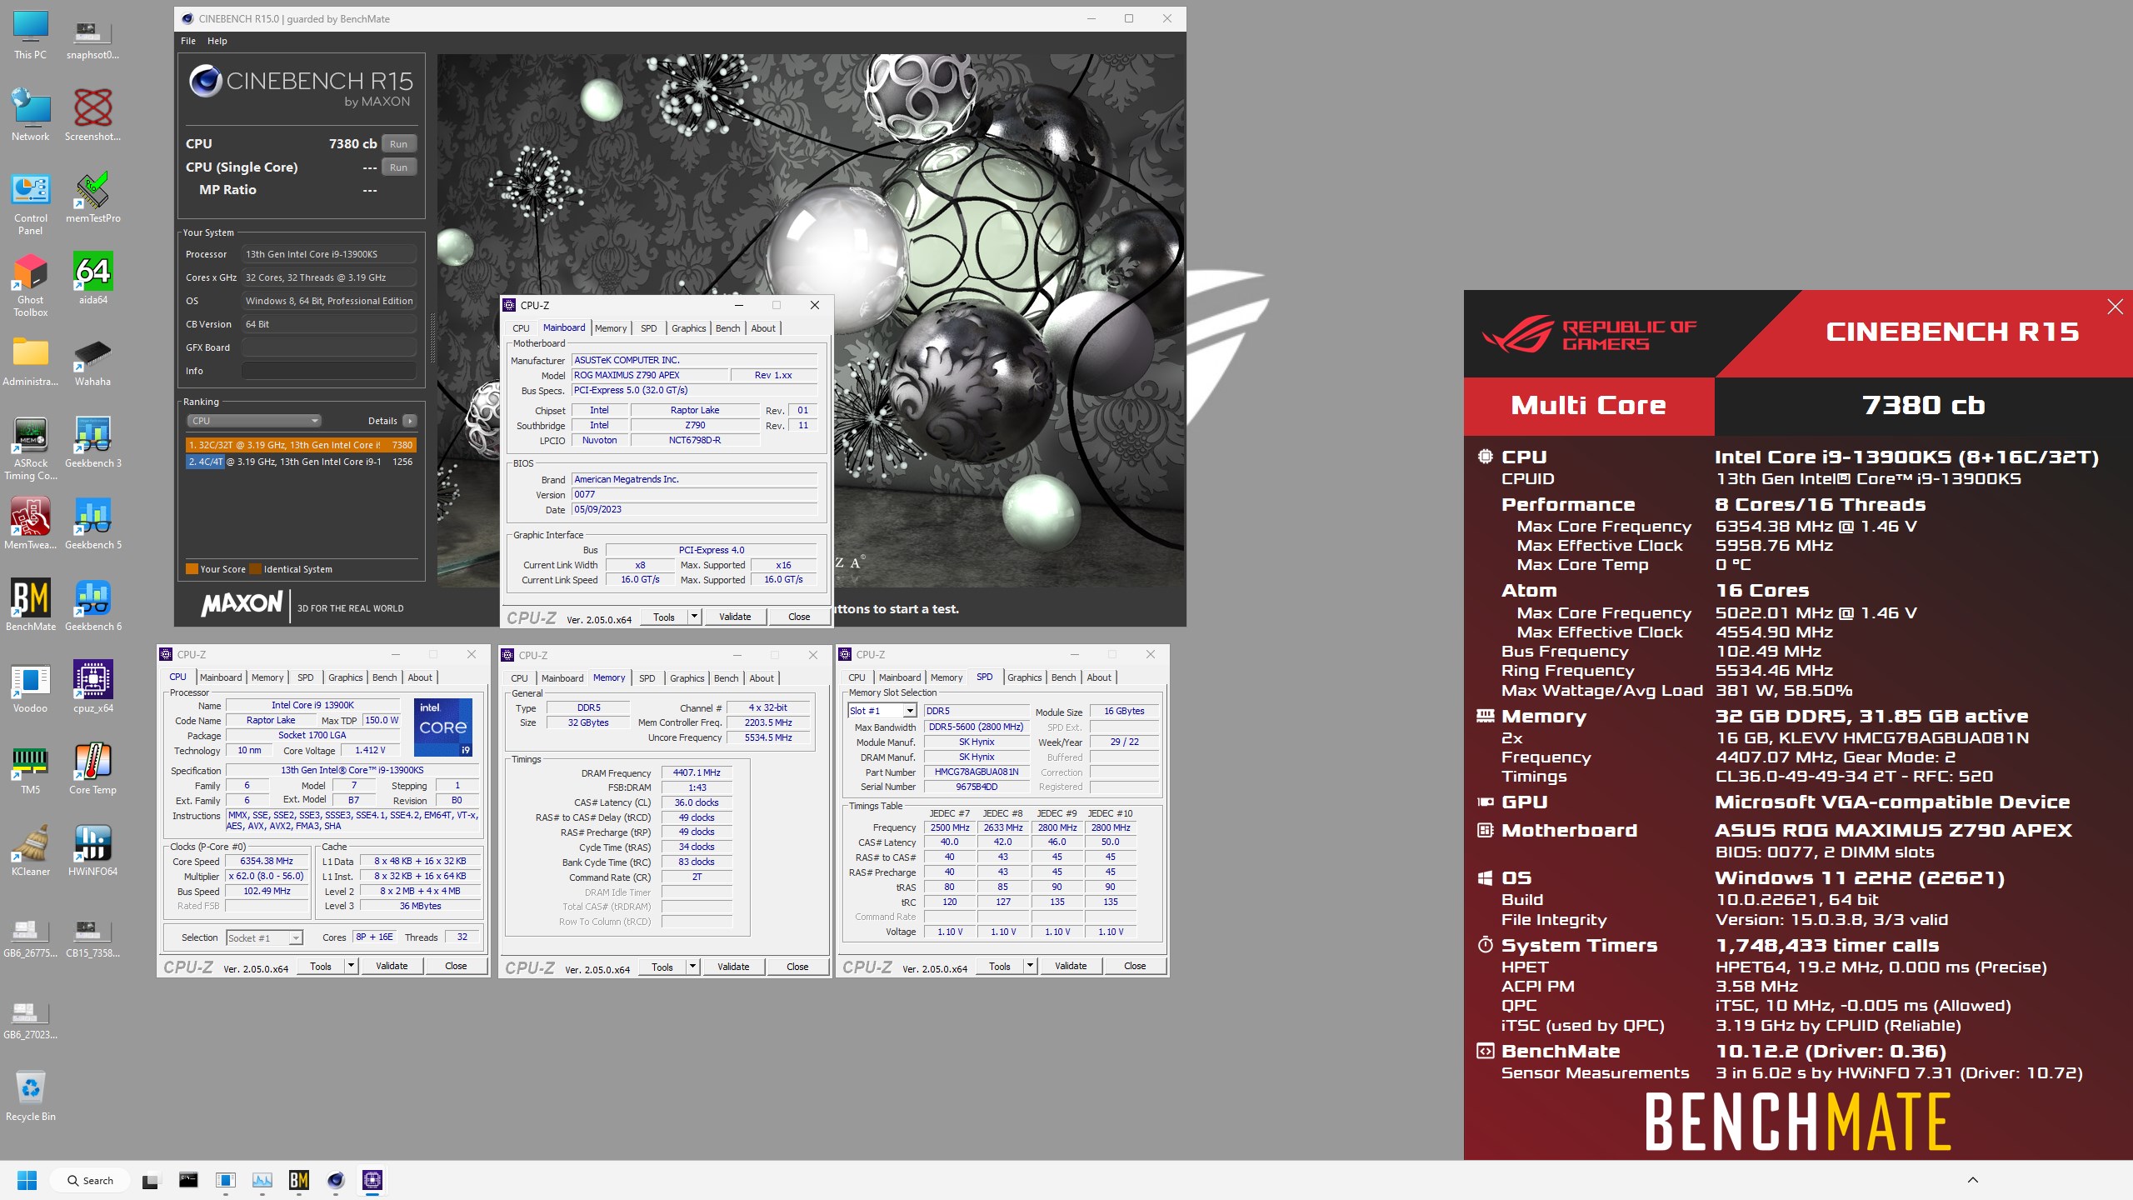Open SPD tab in Memory CPU-Z window
2133x1200 pixels.
647,678
